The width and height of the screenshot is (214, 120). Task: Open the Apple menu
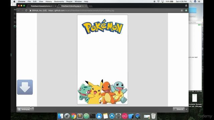tap(14, 1)
